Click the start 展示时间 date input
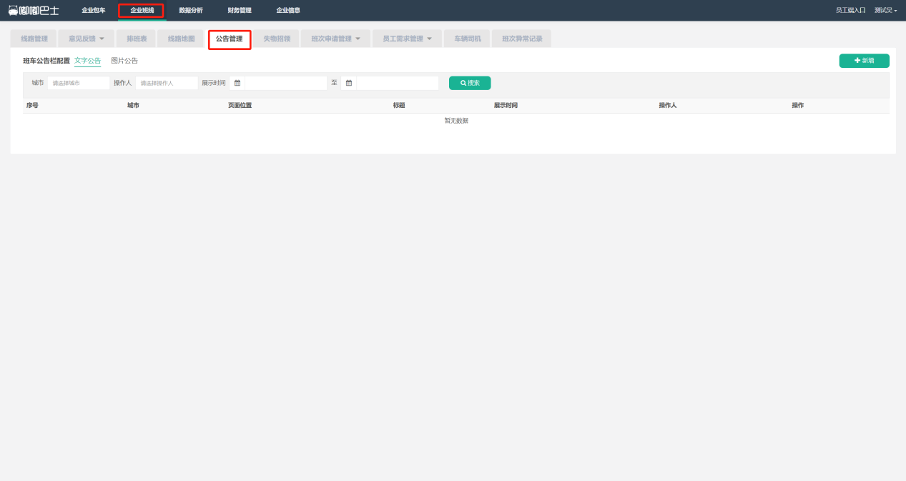Image resolution: width=906 pixels, height=481 pixels. (x=285, y=83)
